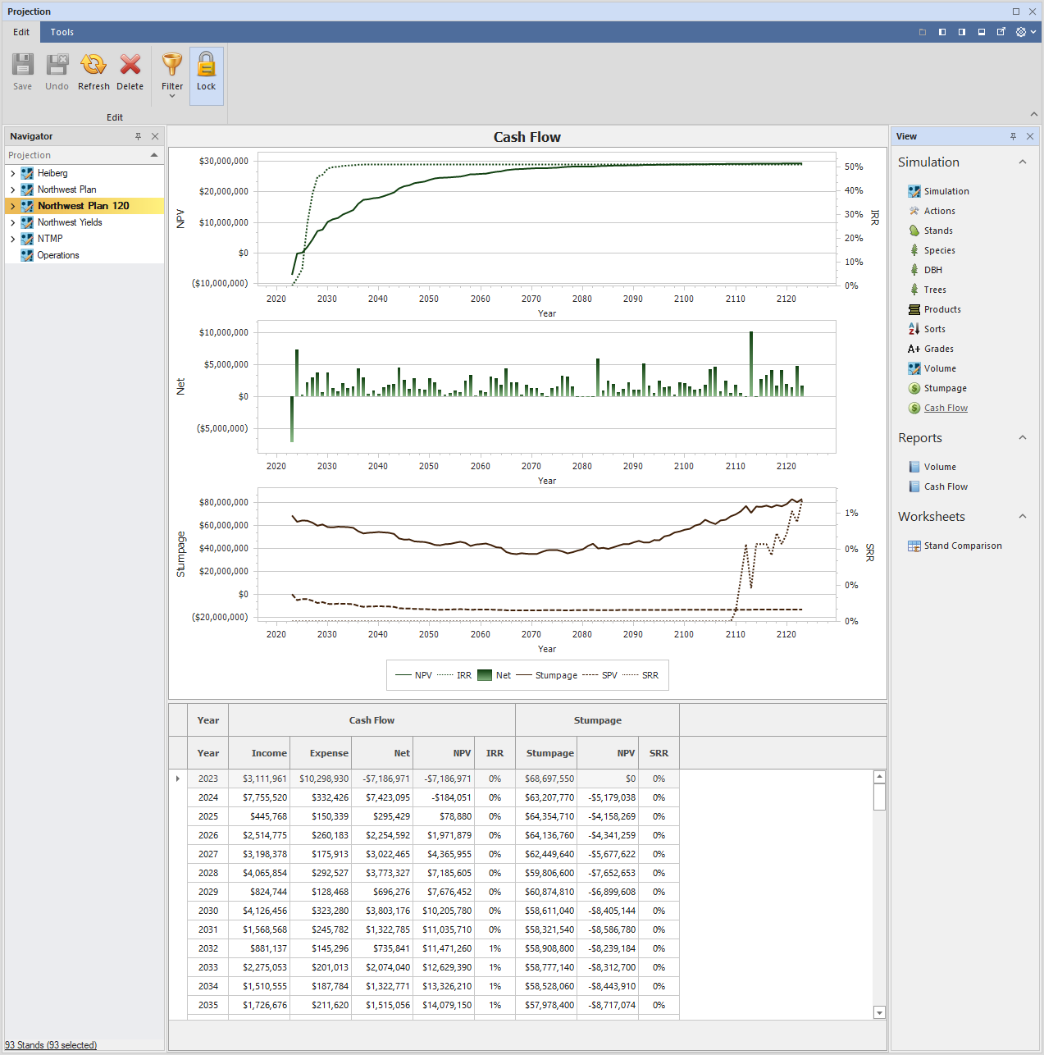Open the ribbon settings gear dropdown
The height and width of the screenshot is (1055, 1044).
tap(1026, 32)
